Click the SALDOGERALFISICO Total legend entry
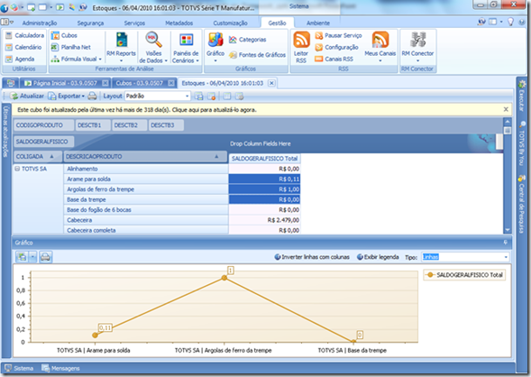The width and height of the screenshot is (531, 377). [x=464, y=275]
